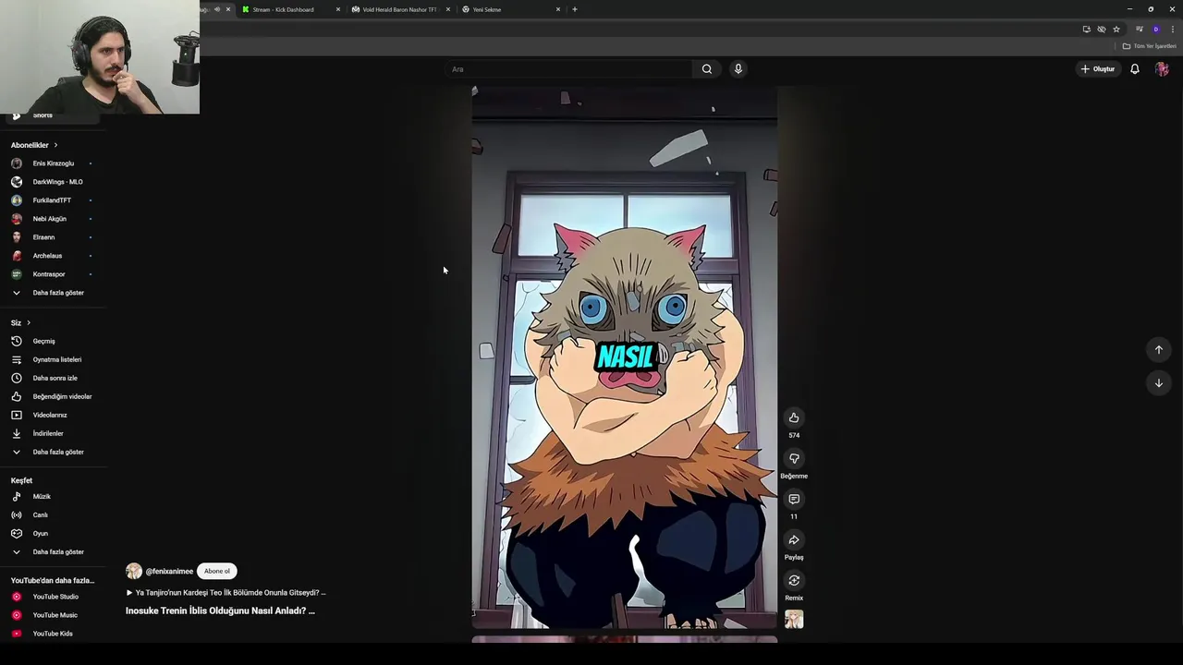Click the Abone ol subscribe button

pyautogui.click(x=217, y=572)
